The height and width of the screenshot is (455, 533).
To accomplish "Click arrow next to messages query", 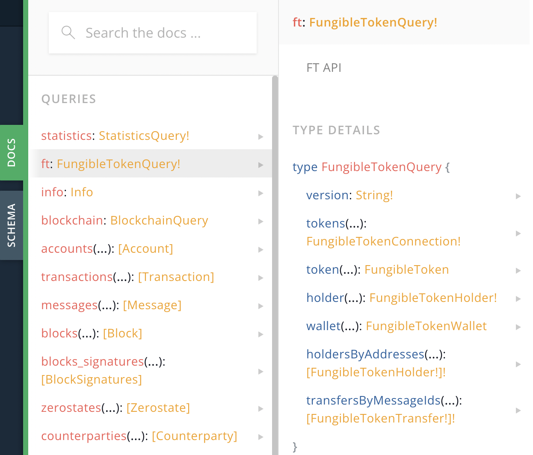I will [x=261, y=306].
